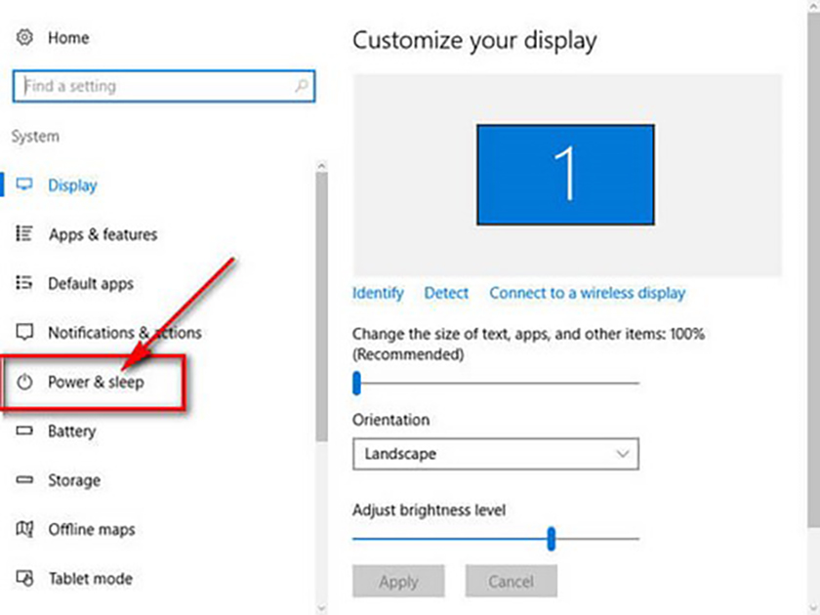
Task: Click the Battery icon
Action: click(x=25, y=430)
